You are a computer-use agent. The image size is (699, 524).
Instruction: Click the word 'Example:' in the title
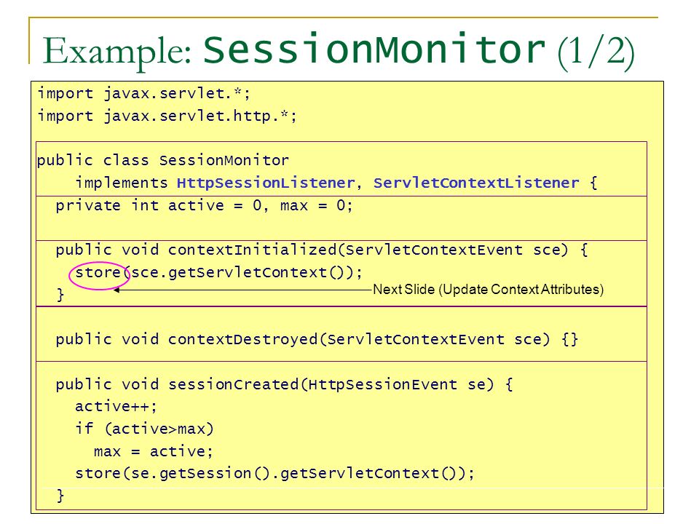(117, 52)
